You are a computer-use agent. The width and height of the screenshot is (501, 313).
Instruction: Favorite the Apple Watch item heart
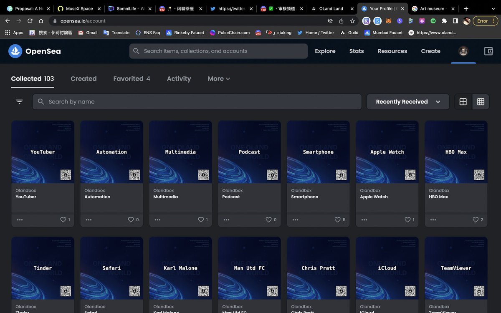[x=407, y=220]
